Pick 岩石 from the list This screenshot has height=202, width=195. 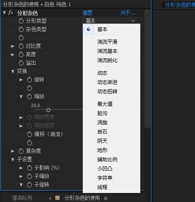[x=102, y=132]
